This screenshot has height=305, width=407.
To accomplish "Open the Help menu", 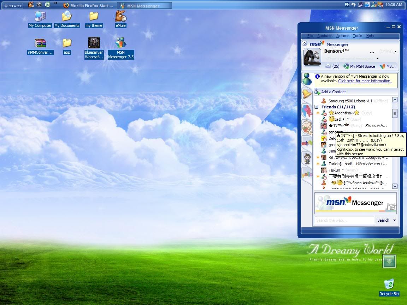I will click(370, 36).
